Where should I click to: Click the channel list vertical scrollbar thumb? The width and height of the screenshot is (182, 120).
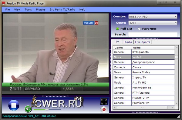tap(177, 57)
